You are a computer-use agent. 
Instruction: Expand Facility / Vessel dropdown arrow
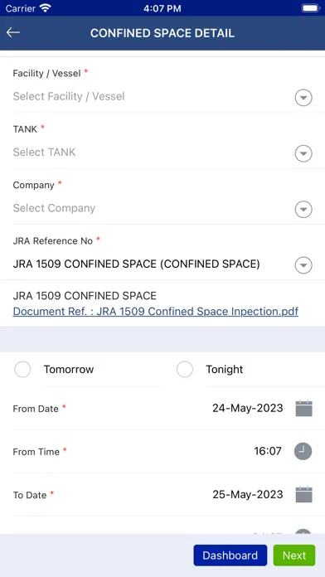[x=303, y=98]
